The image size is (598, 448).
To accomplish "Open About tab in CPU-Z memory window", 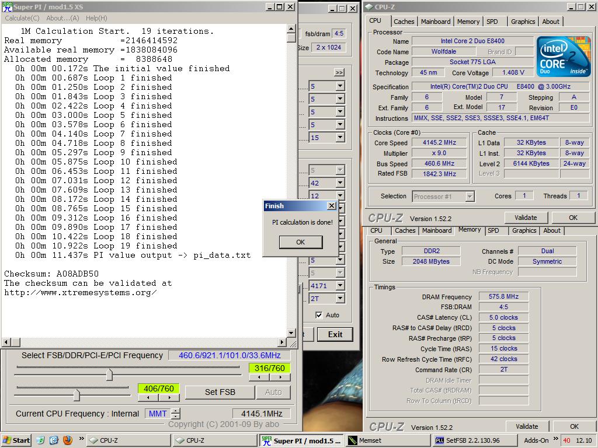I will coord(552,230).
